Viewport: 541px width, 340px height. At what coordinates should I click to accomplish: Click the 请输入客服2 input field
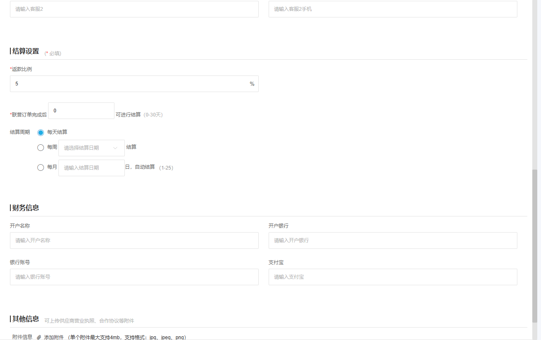coord(134,9)
